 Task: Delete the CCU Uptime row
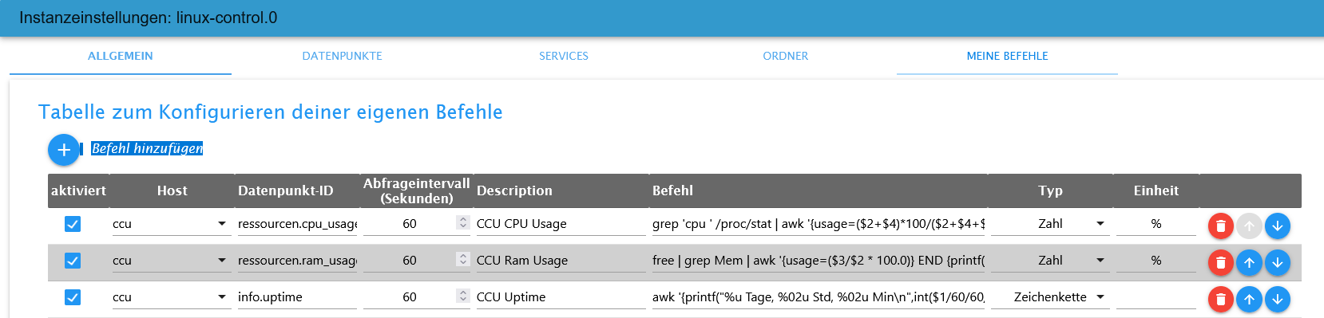(x=1220, y=299)
